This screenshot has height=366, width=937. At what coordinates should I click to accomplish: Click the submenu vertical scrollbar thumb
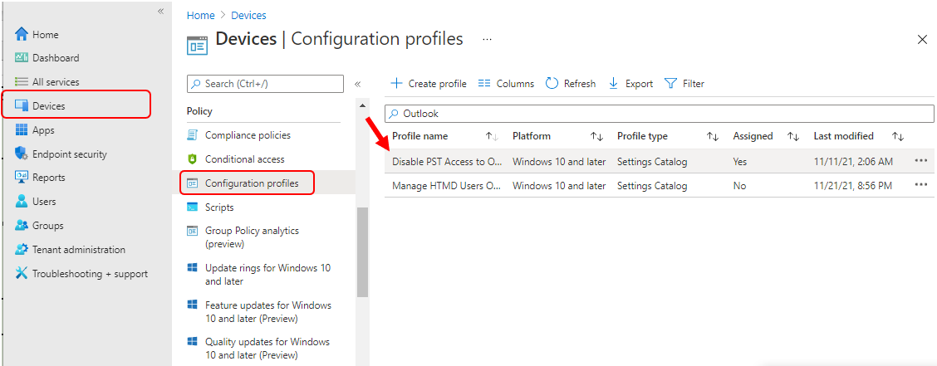(362, 252)
